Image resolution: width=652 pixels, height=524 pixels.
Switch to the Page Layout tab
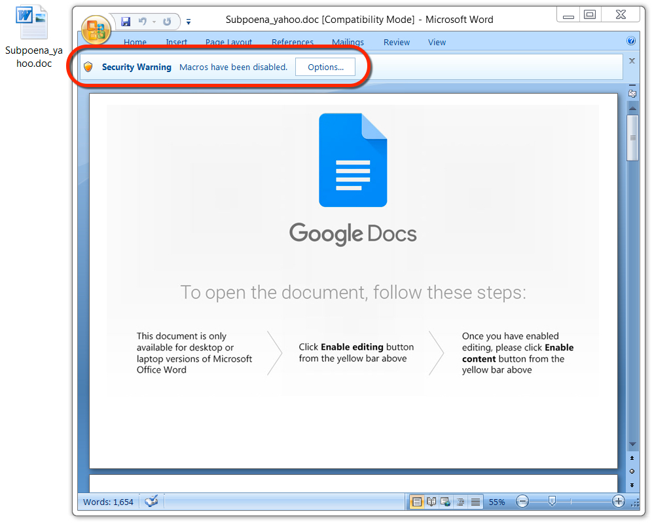(228, 42)
